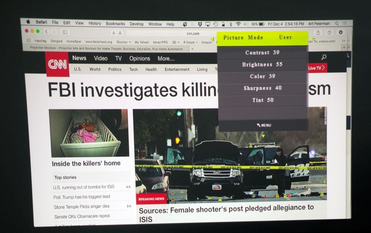Screen dimensions: 371x233
Task: Select the Brightness 55 setting
Action: [262, 64]
